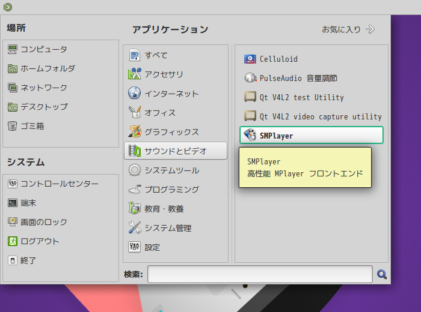
Task: Click コンピュータ label text
Action: [44, 49]
